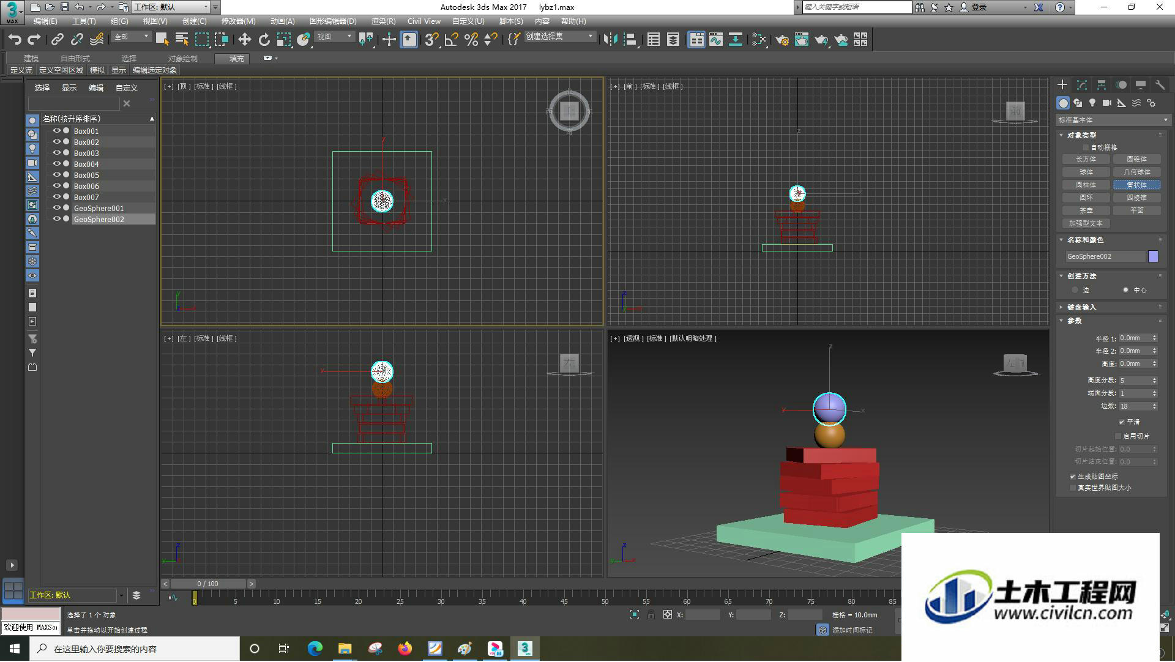
Task: Switch to the Modify command panel tab
Action: click(1082, 85)
